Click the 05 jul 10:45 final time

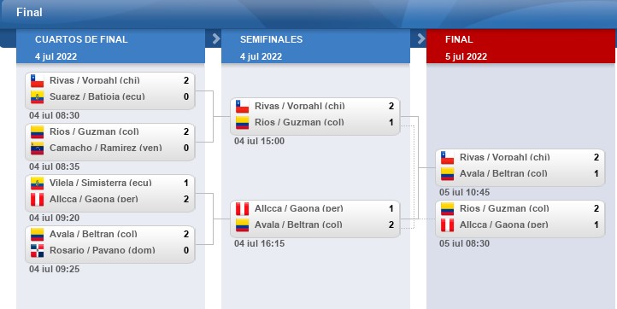(464, 192)
